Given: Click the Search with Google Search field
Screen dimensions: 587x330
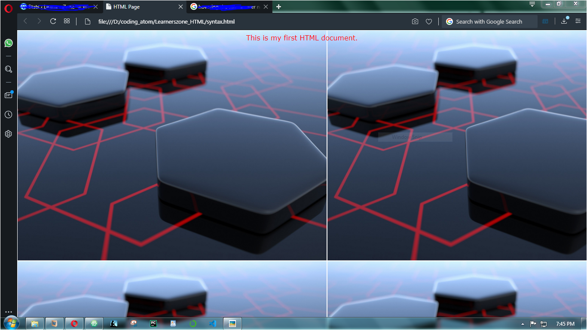Looking at the screenshot, I should tap(490, 21).
